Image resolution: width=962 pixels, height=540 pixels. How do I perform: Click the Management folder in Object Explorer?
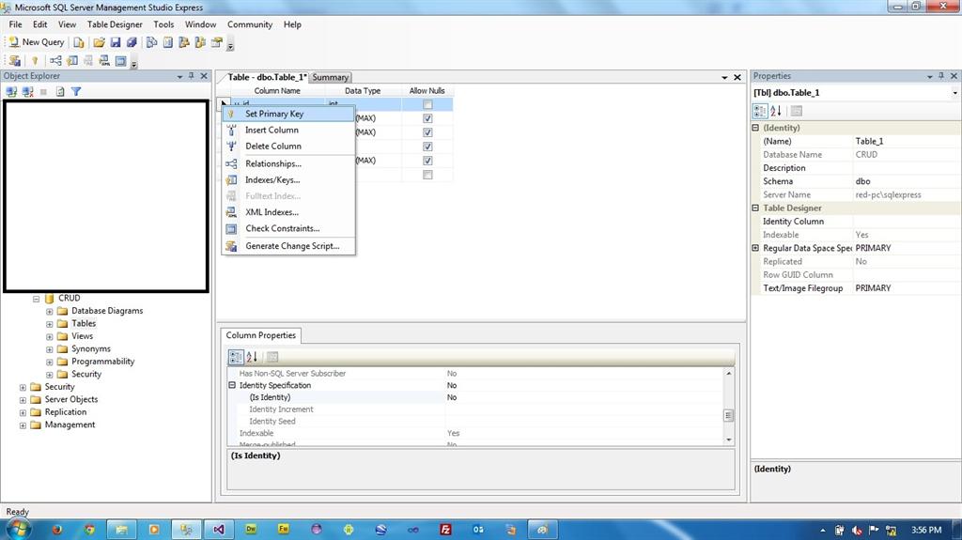(x=70, y=424)
